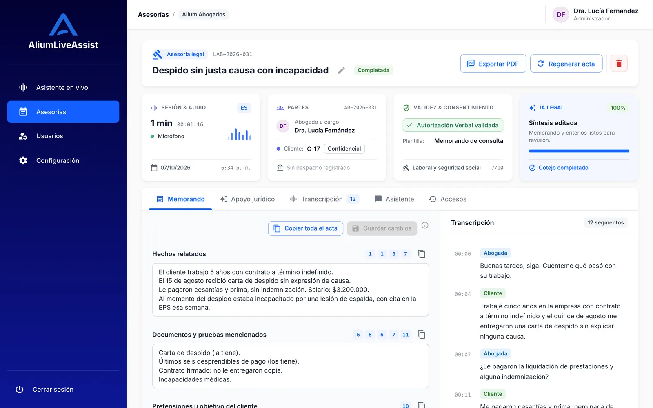The image size is (653, 408).
Task: Click the red trash delete button
Action: (x=619, y=64)
